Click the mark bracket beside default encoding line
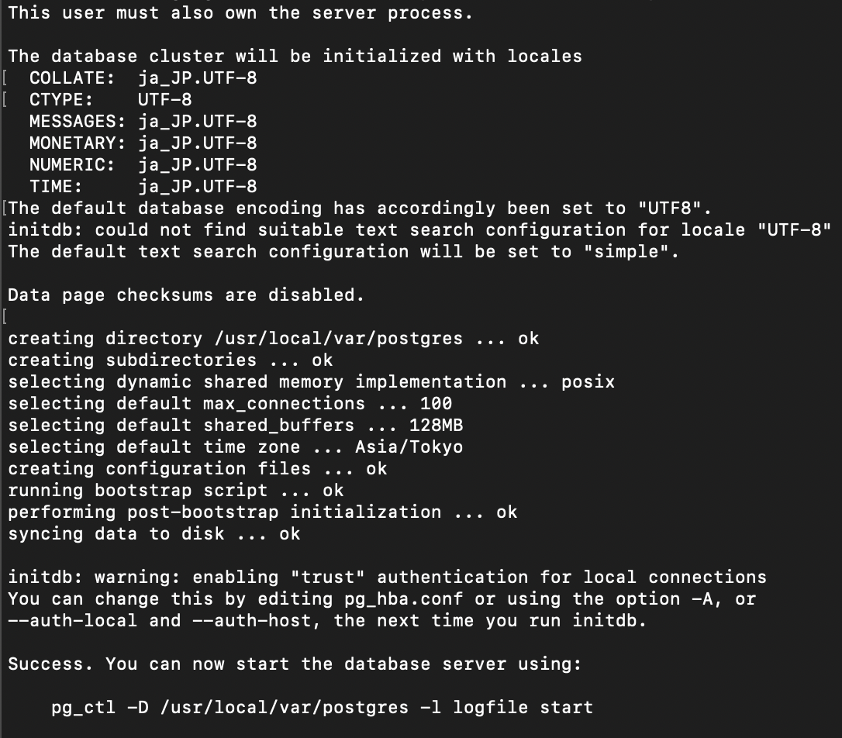Screen dimensions: 842x738 point(5,209)
